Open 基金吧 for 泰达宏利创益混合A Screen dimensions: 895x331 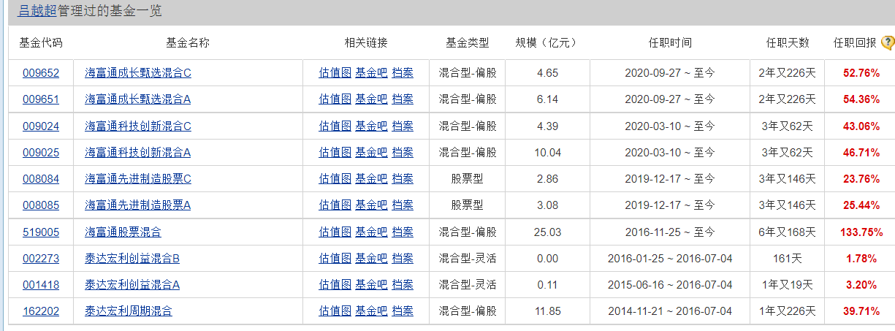tap(371, 285)
